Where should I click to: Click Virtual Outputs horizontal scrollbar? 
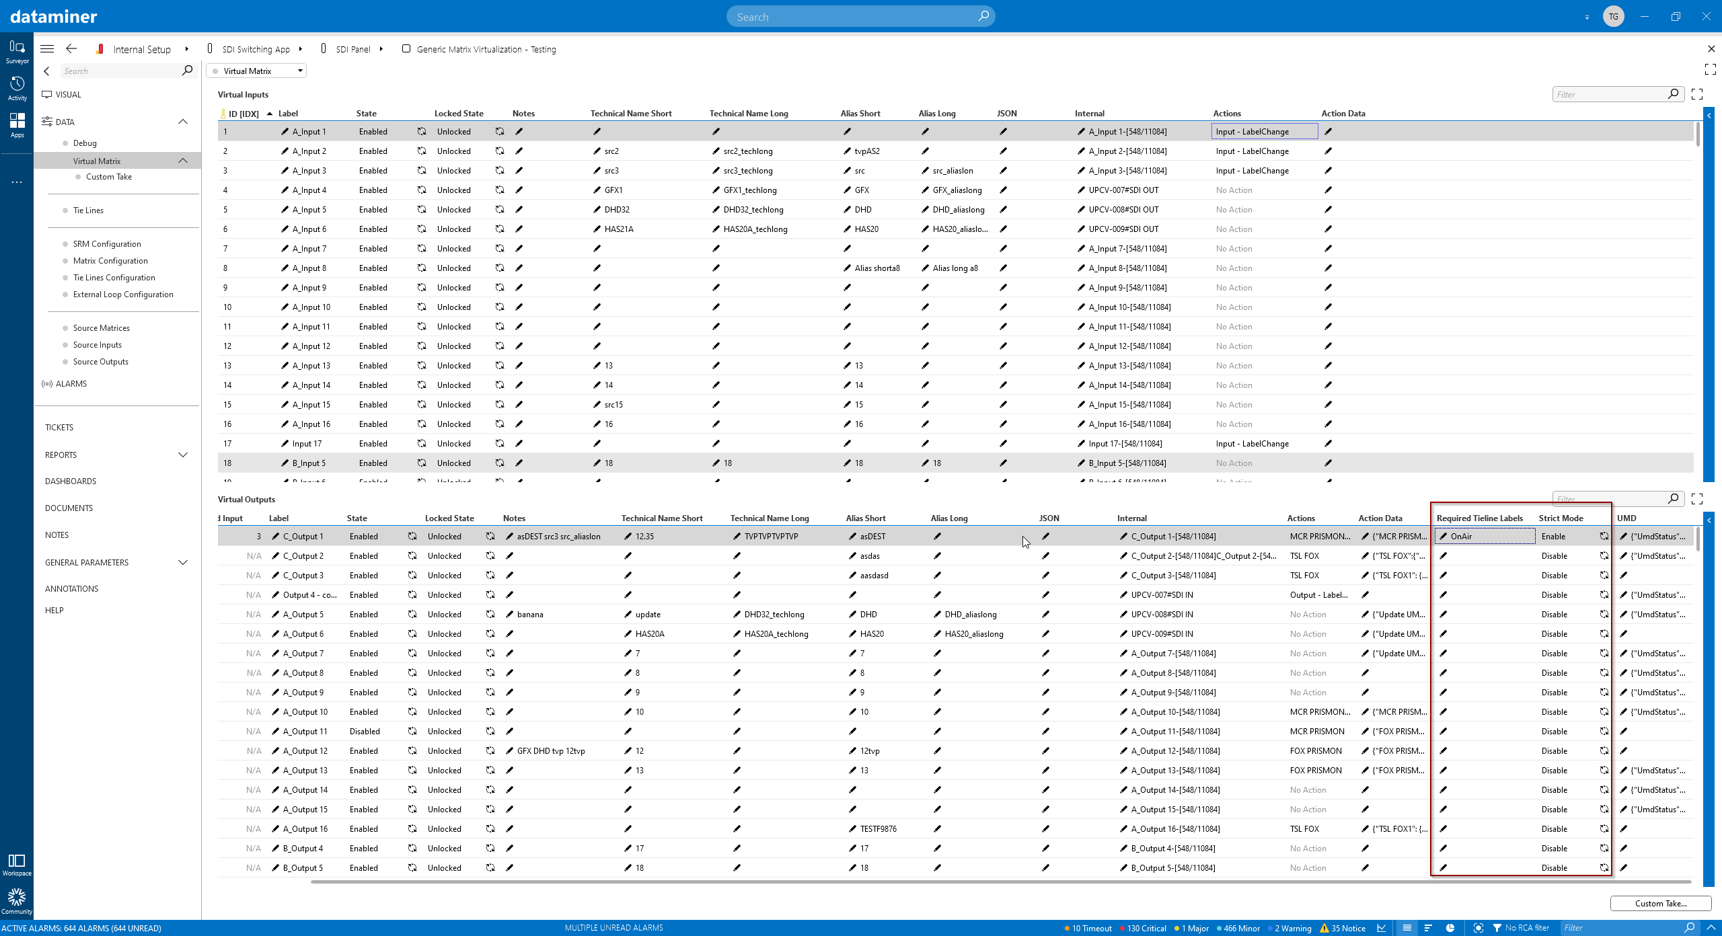[x=1001, y=882]
